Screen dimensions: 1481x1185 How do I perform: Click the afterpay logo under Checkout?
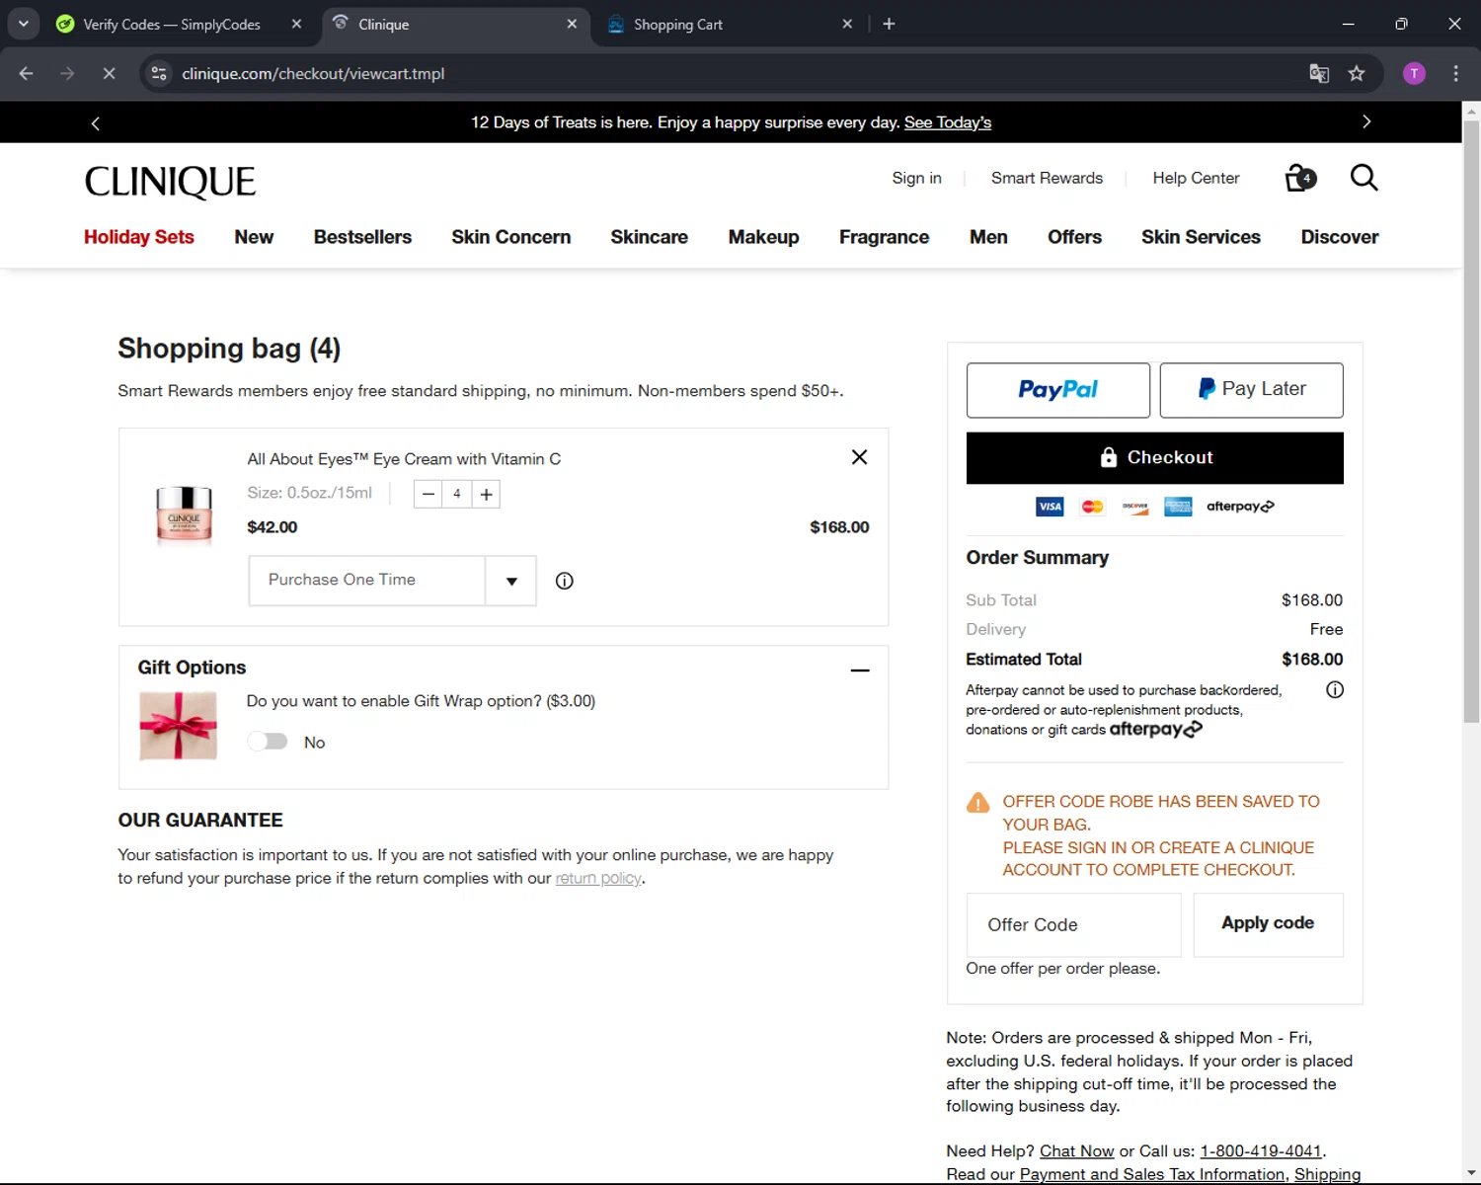[x=1240, y=507]
